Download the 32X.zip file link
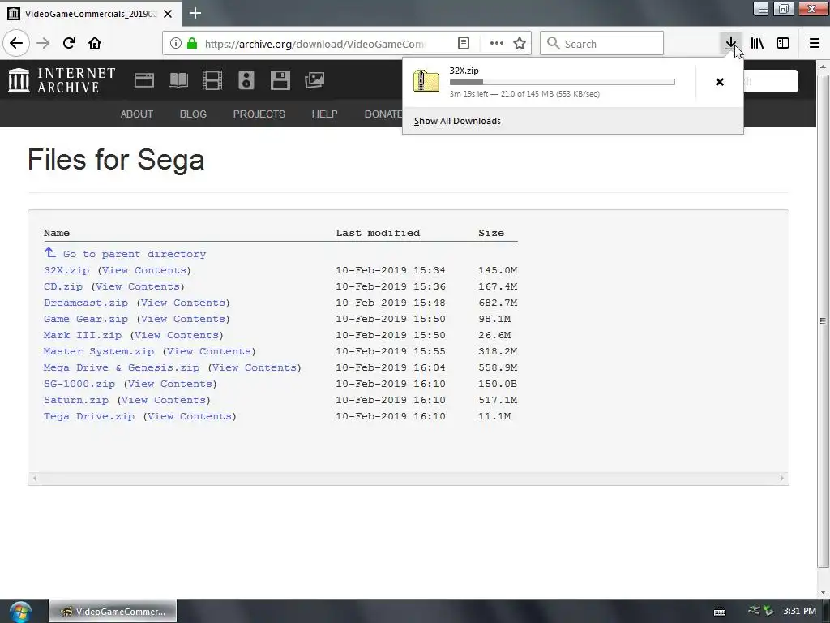Viewport: 830px width, 623px height. tap(66, 270)
